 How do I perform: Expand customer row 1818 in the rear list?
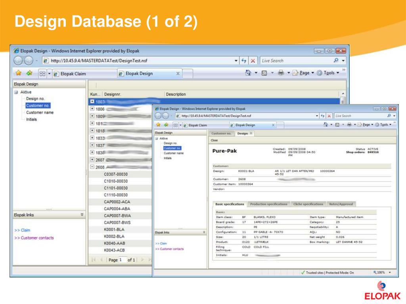(x=92, y=131)
